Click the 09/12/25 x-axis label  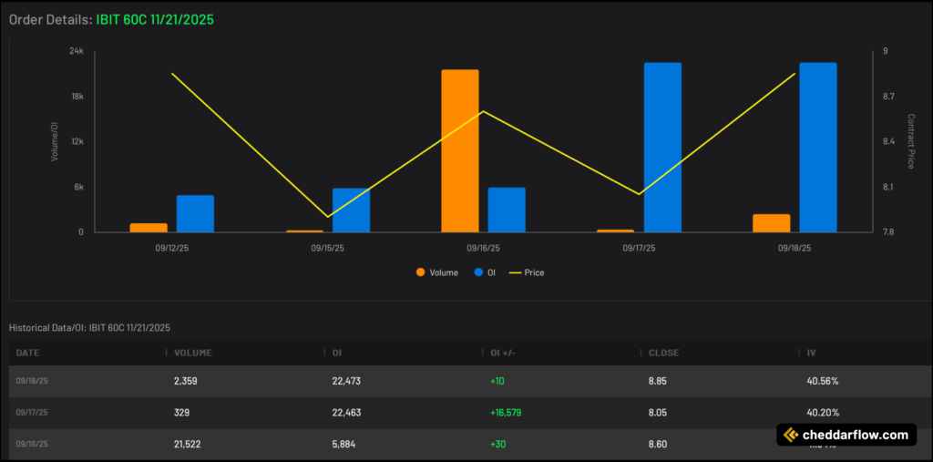(171, 248)
